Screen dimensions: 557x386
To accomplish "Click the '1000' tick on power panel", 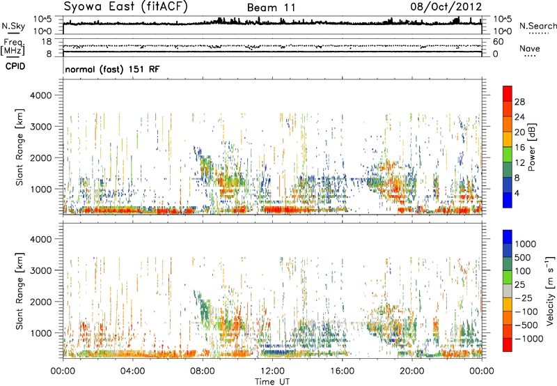I will pyautogui.click(x=40, y=189).
